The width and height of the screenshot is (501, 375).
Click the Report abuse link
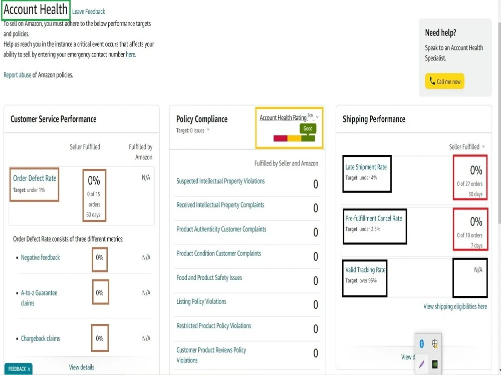tap(17, 75)
